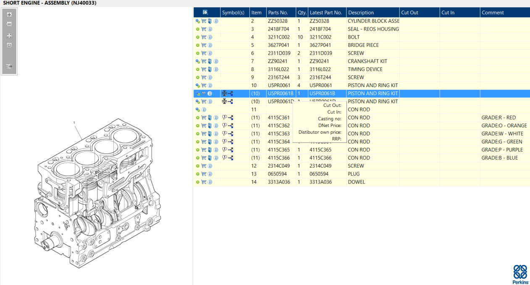Add BOLT 3211C002 to shopping cart
The width and height of the screenshot is (530, 285).
click(204, 37)
